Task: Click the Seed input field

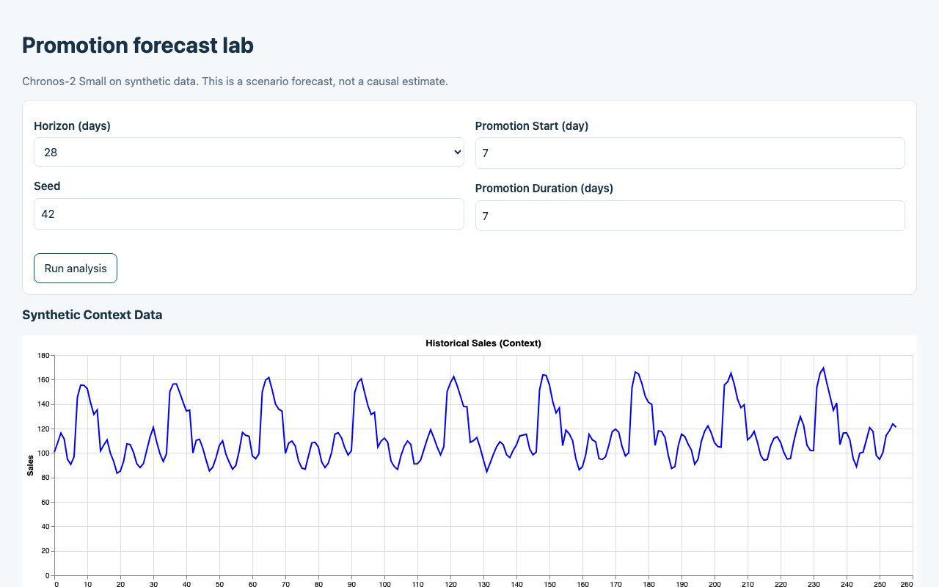Action: (x=249, y=214)
